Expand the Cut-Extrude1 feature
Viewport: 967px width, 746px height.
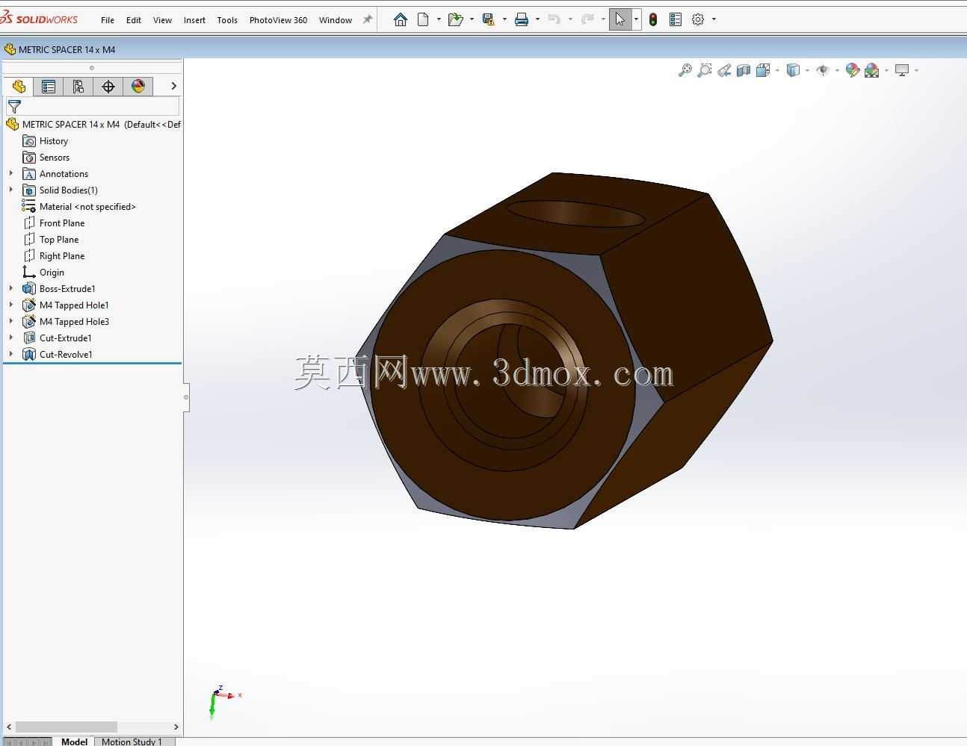tap(11, 338)
